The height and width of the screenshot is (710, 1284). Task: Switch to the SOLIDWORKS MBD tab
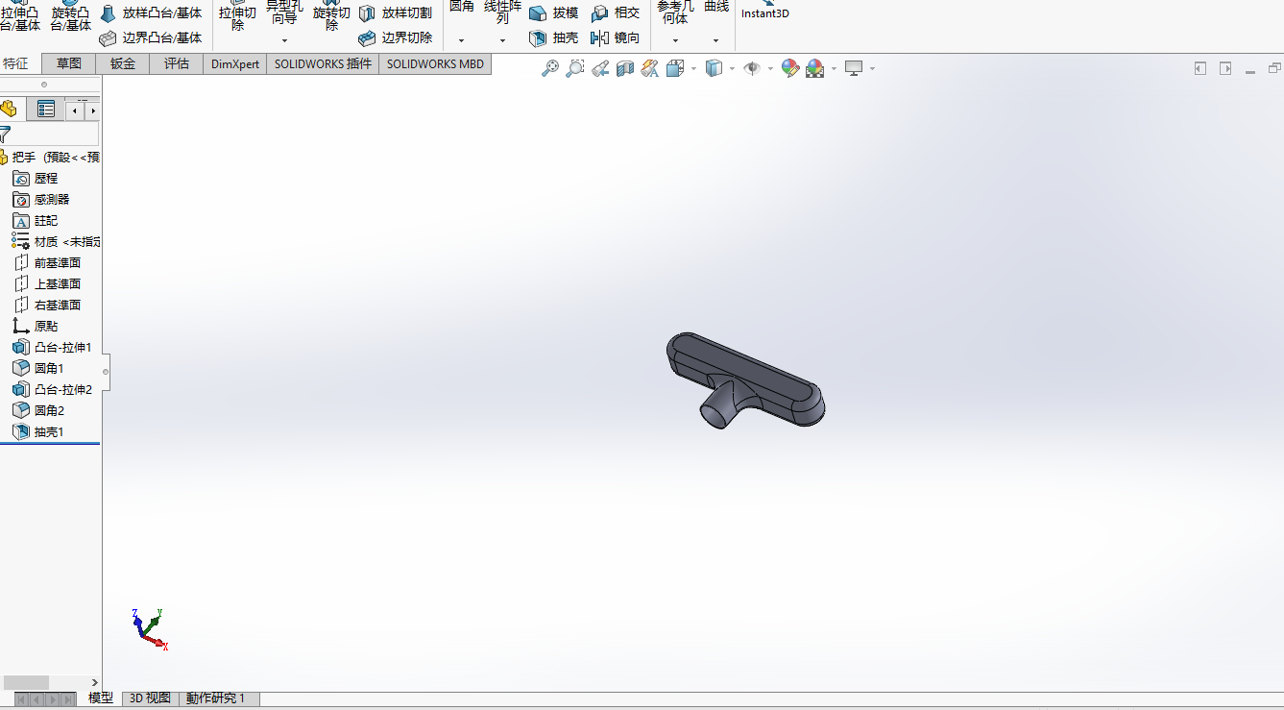point(435,63)
